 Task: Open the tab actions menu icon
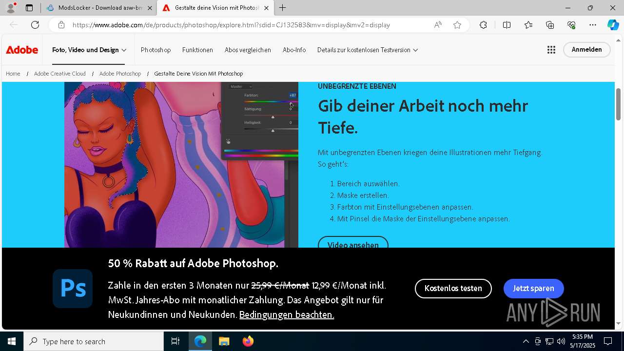[x=29, y=8]
